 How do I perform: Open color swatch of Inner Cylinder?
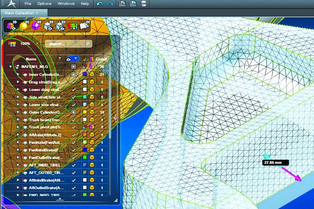pos(85,74)
